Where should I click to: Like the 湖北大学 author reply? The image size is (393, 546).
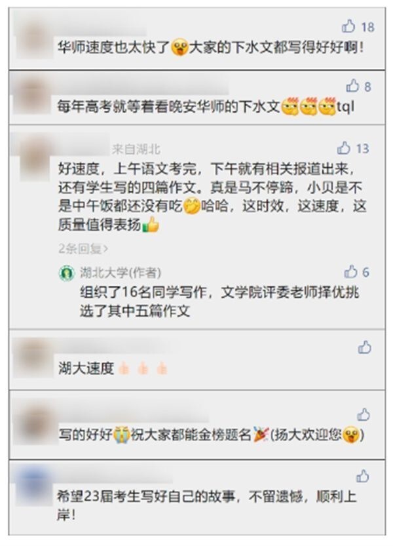pos(351,271)
